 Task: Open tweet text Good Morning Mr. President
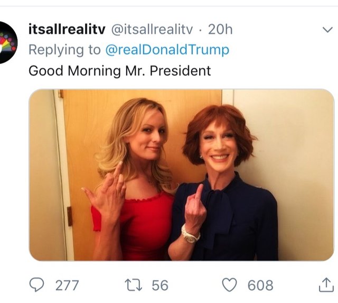(x=119, y=70)
